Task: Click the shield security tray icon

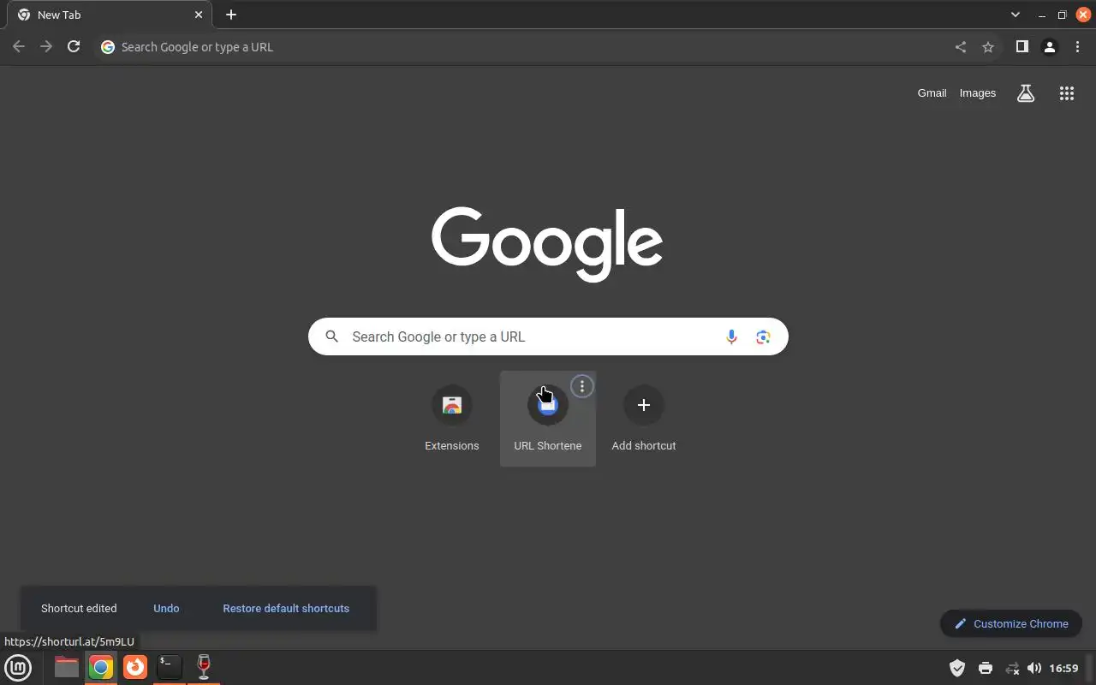Action: pyautogui.click(x=957, y=668)
